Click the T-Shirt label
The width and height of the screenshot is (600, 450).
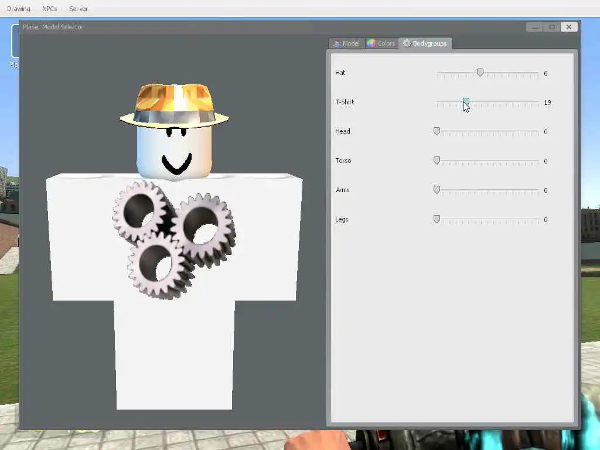345,102
